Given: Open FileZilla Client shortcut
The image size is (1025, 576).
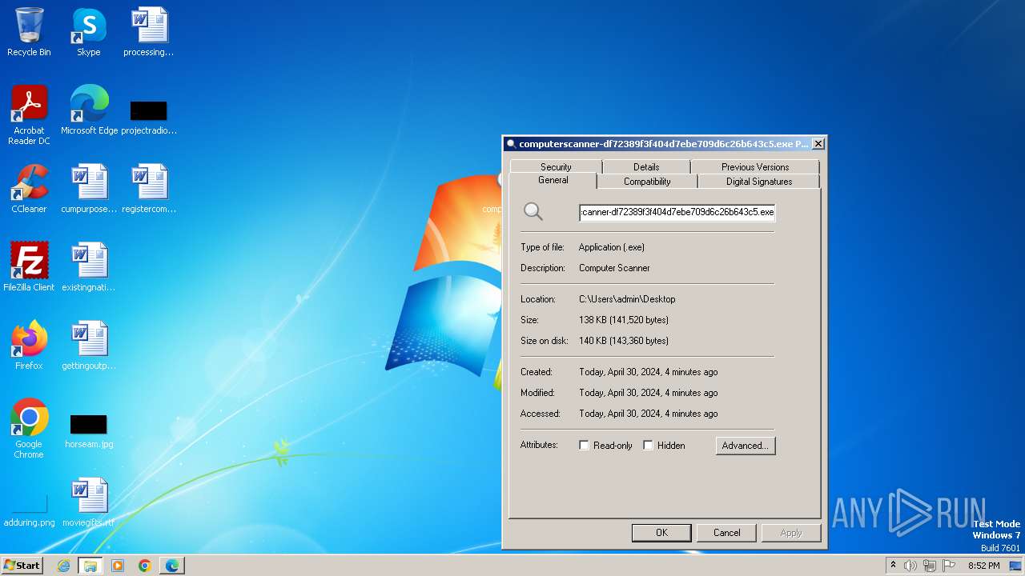Looking at the screenshot, I should (x=29, y=267).
